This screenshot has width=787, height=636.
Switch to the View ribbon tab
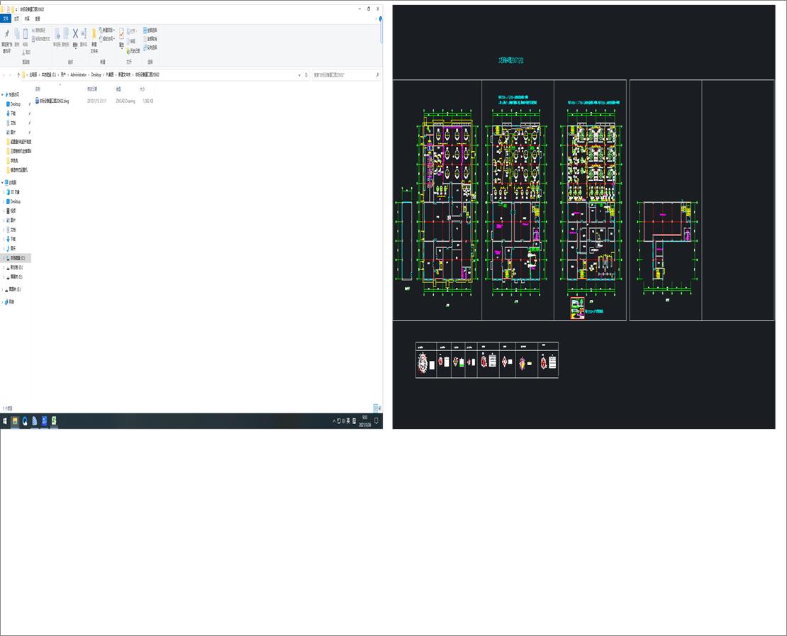click(x=38, y=18)
